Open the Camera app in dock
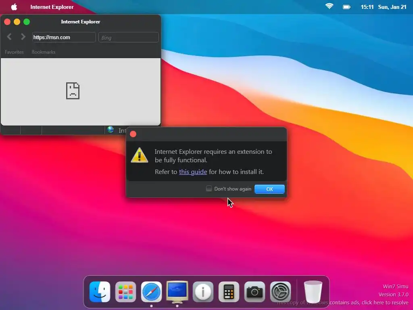The image size is (413, 310). click(x=255, y=292)
